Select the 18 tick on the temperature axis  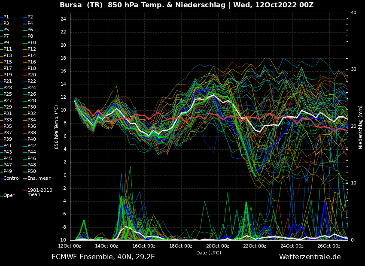(63, 58)
